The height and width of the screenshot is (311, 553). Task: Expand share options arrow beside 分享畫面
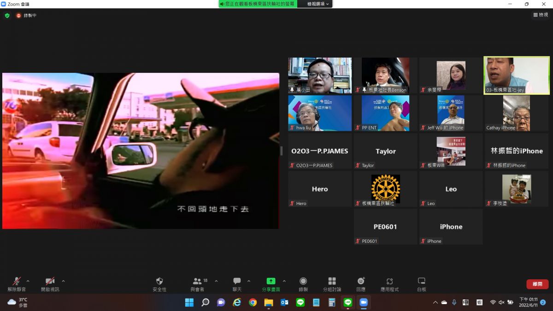point(284,281)
